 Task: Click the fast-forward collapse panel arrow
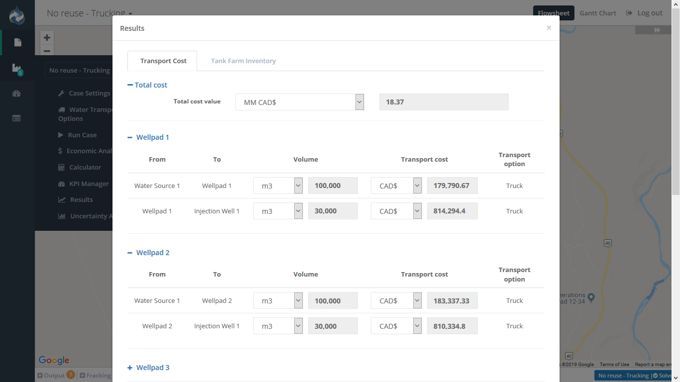point(657,30)
